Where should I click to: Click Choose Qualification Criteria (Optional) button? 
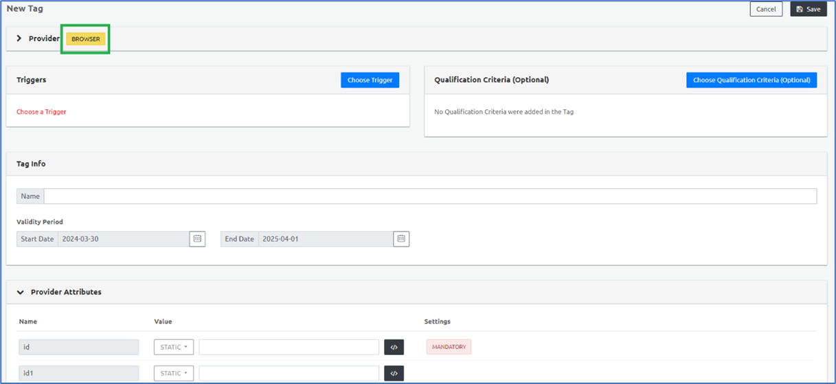[751, 80]
